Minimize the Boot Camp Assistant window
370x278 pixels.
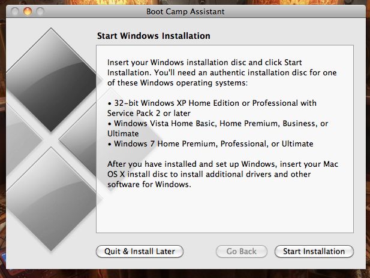(x=28, y=11)
